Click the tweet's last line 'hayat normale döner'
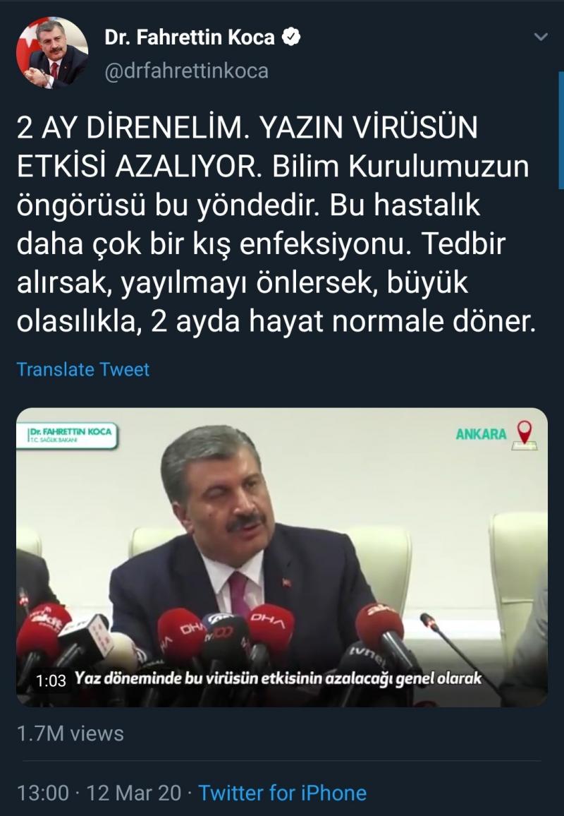The height and width of the screenshot is (816, 564). (x=392, y=321)
